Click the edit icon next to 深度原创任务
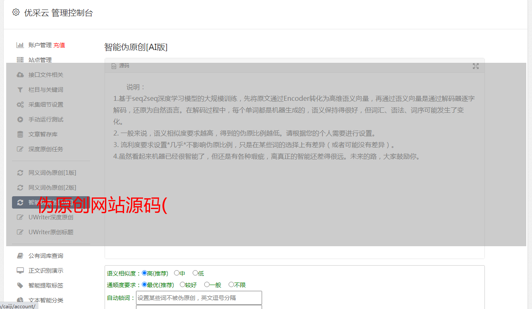532x309 pixels. pos(20,149)
